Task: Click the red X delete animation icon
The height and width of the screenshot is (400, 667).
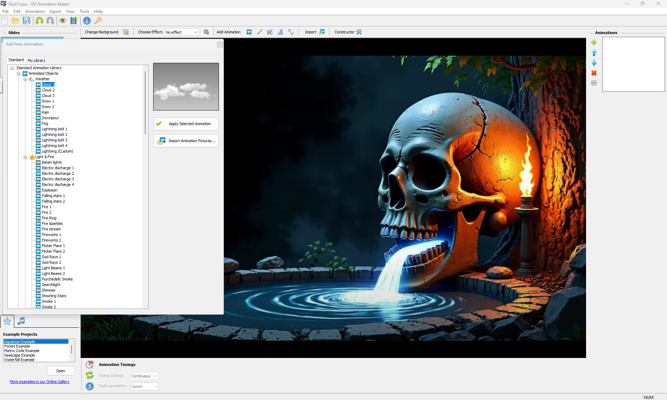Action: 594,73
